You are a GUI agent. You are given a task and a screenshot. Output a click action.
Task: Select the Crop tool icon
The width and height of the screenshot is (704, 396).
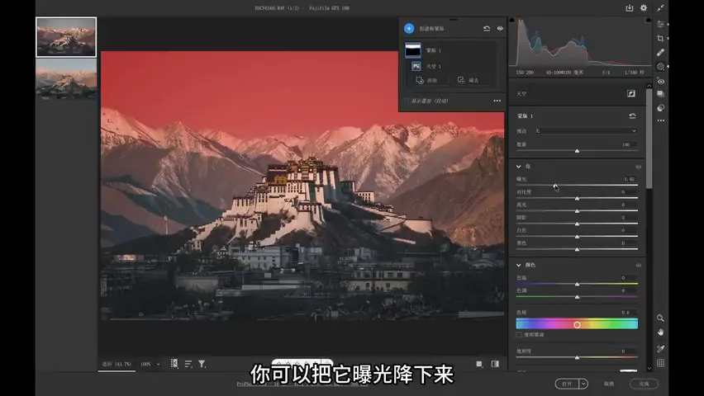[x=660, y=38]
